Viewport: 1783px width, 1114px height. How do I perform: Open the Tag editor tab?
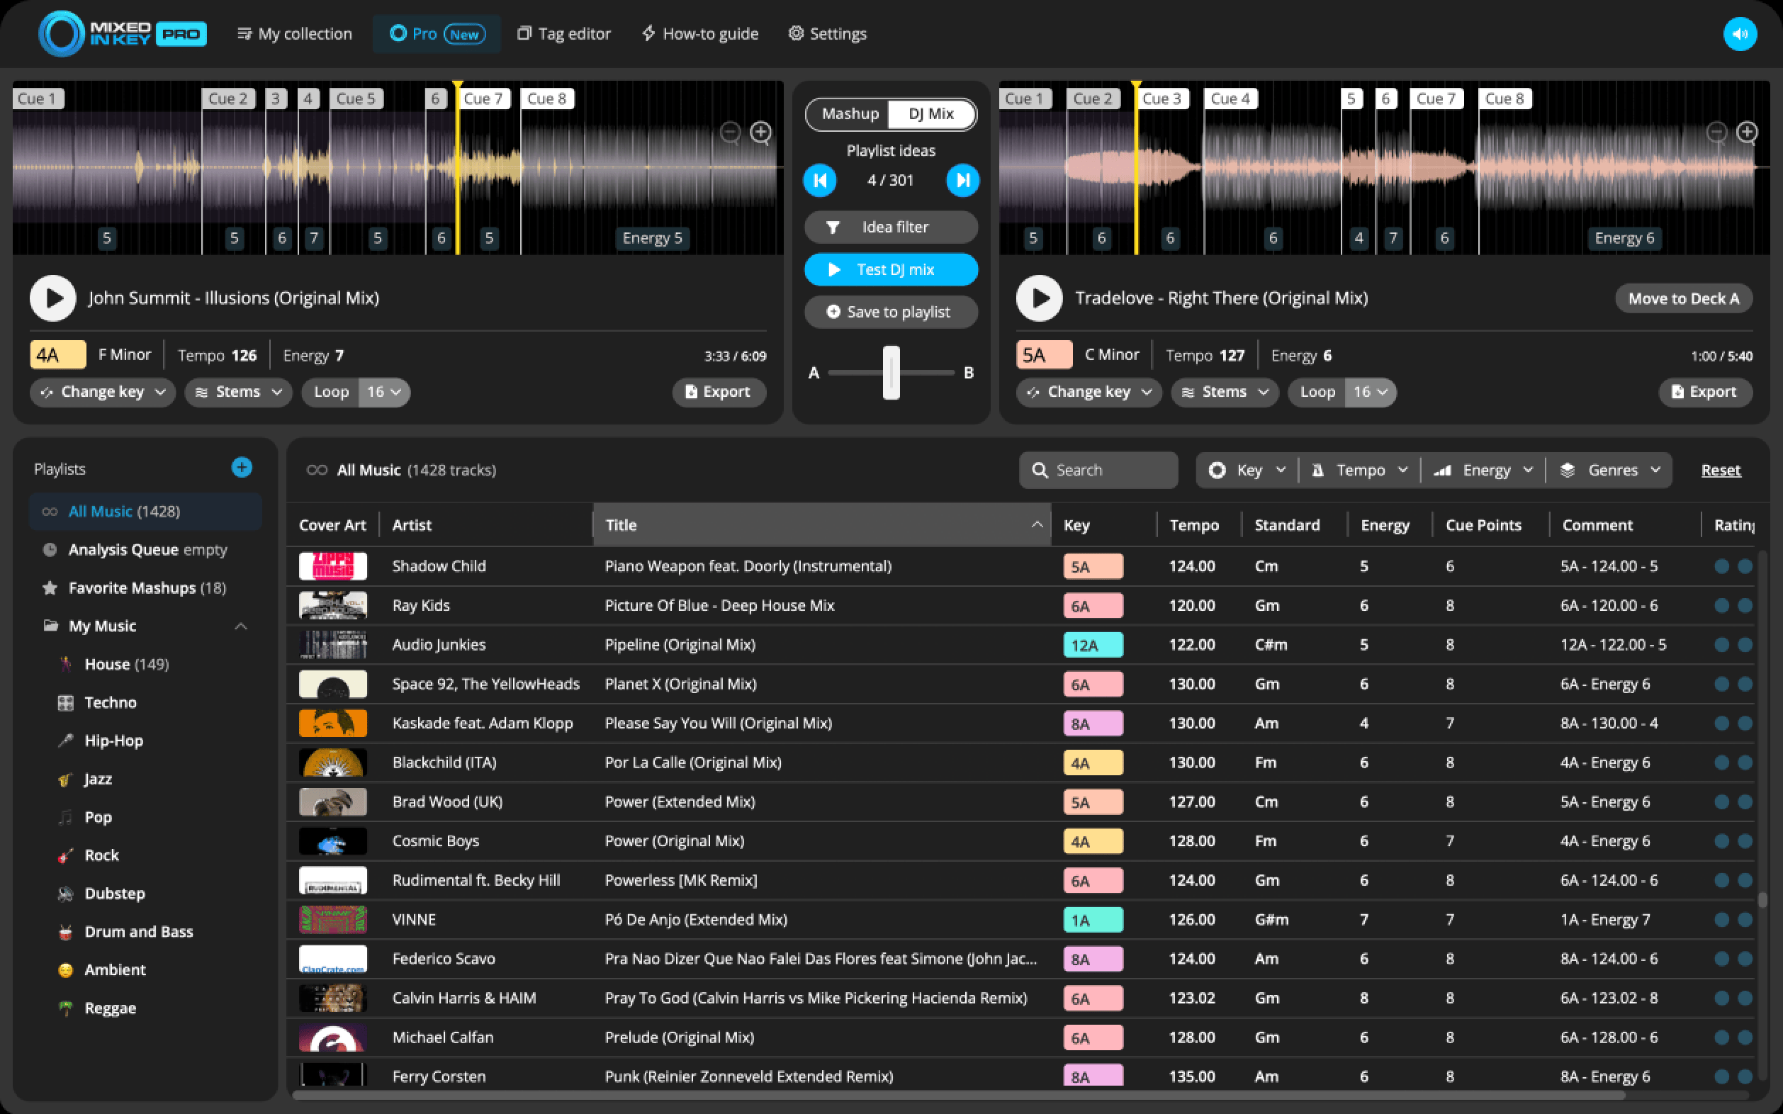coord(563,34)
